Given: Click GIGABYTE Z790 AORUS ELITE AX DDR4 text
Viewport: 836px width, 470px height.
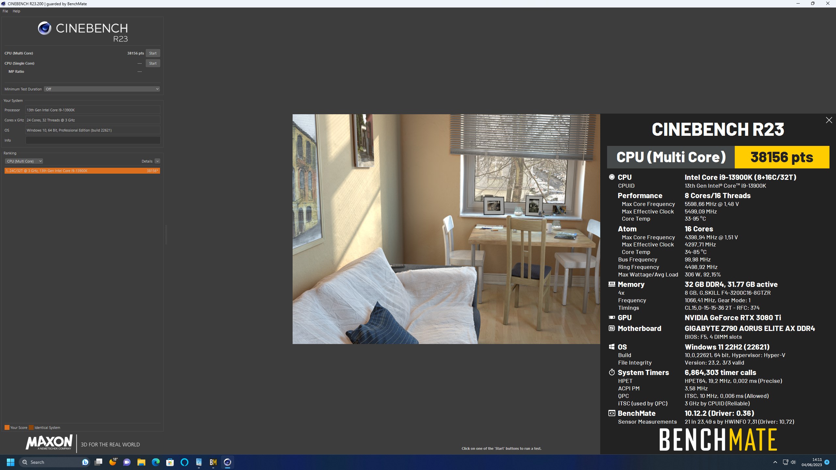Looking at the screenshot, I should click(750, 328).
